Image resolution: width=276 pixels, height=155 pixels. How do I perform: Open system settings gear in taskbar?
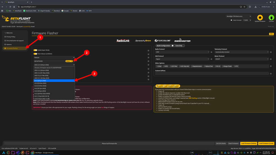click(8, 153)
